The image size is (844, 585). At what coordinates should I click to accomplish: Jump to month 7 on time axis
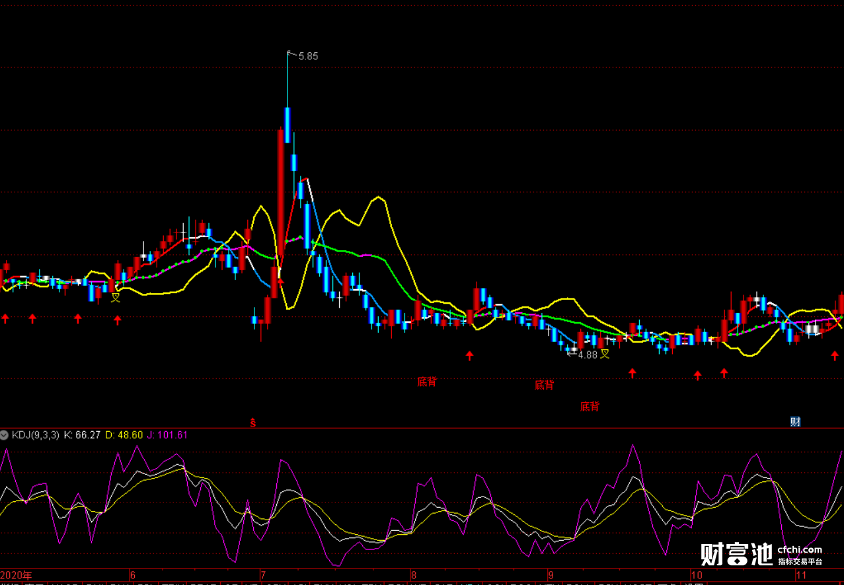tap(262, 576)
